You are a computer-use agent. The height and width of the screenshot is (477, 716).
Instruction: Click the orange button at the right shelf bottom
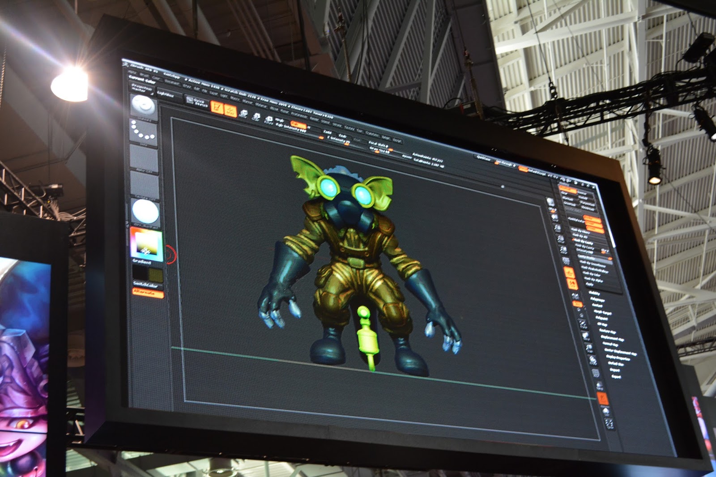(x=603, y=398)
